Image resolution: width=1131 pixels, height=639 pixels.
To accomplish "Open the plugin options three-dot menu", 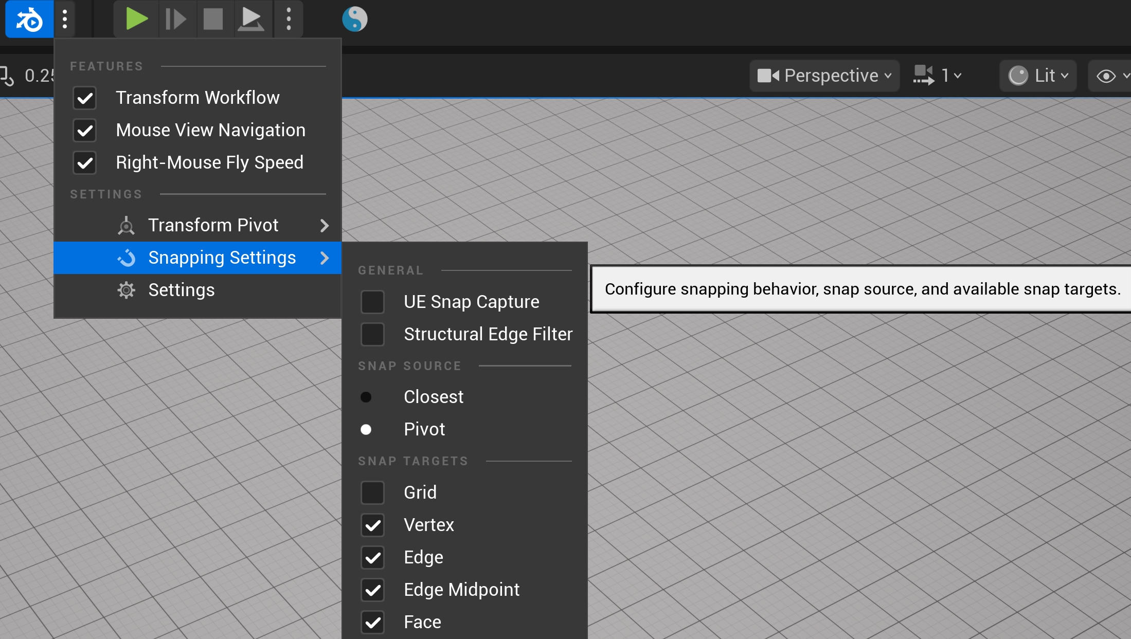I will tap(65, 20).
